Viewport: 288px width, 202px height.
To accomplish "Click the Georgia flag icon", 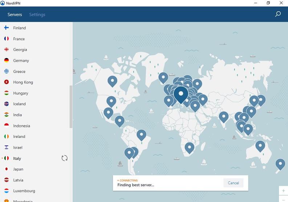I will pyautogui.click(x=7, y=50).
